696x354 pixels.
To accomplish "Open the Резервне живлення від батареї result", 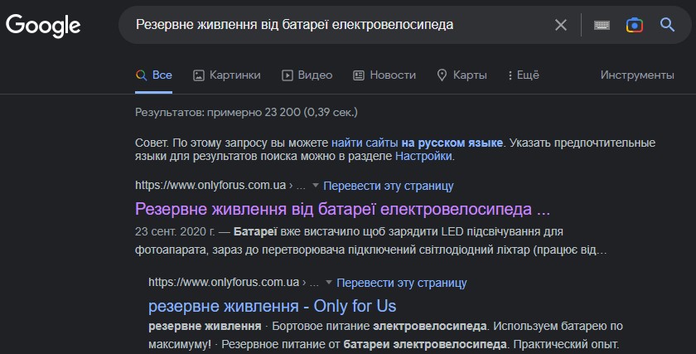I will pyautogui.click(x=342, y=207).
